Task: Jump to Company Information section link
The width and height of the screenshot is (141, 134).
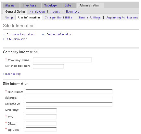Action: pos(20,34)
